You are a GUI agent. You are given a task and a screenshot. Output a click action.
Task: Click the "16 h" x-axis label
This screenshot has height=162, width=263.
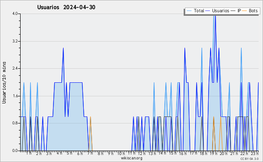coord(183,153)
